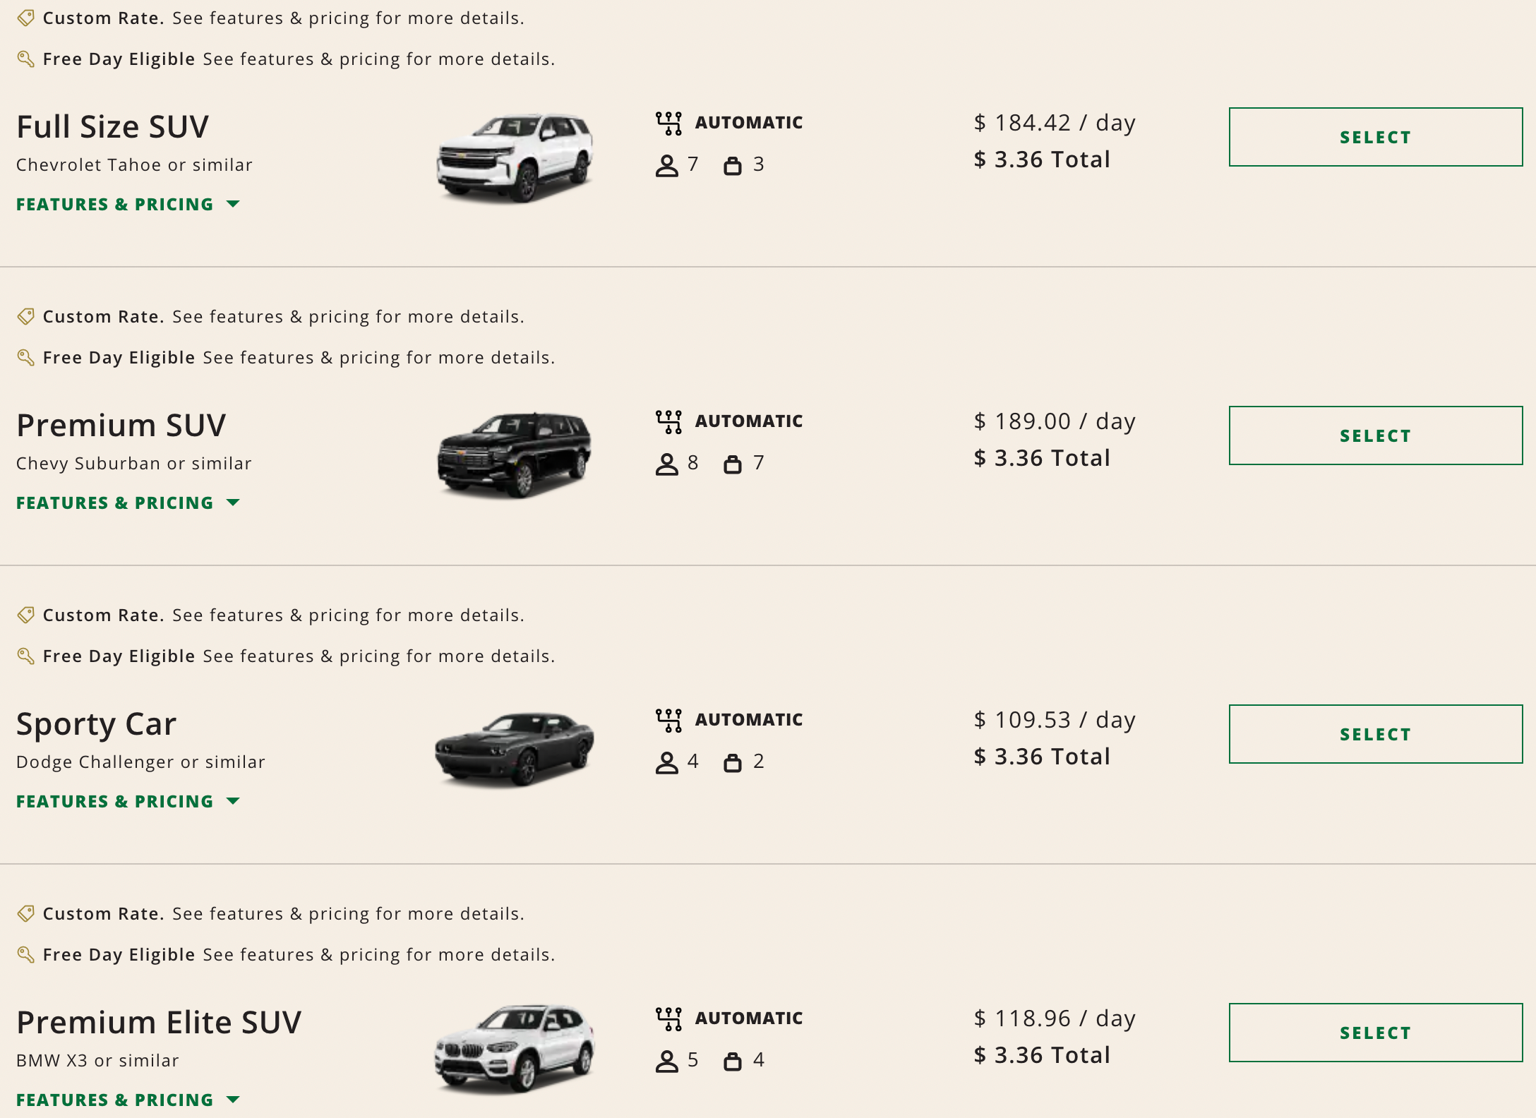Click the transmission icon for Full Size SUV
This screenshot has height=1118, width=1536.
[668, 123]
